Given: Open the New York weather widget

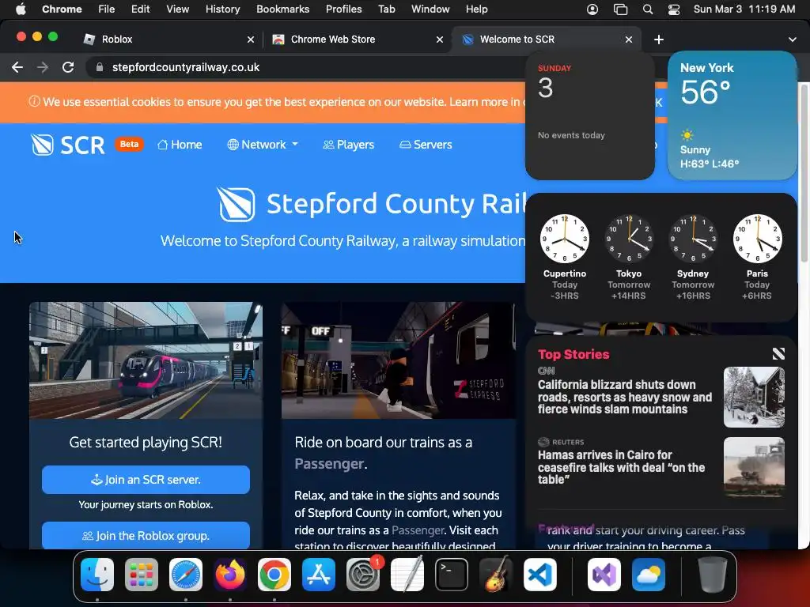Looking at the screenshot, I should tap(732, 115).
